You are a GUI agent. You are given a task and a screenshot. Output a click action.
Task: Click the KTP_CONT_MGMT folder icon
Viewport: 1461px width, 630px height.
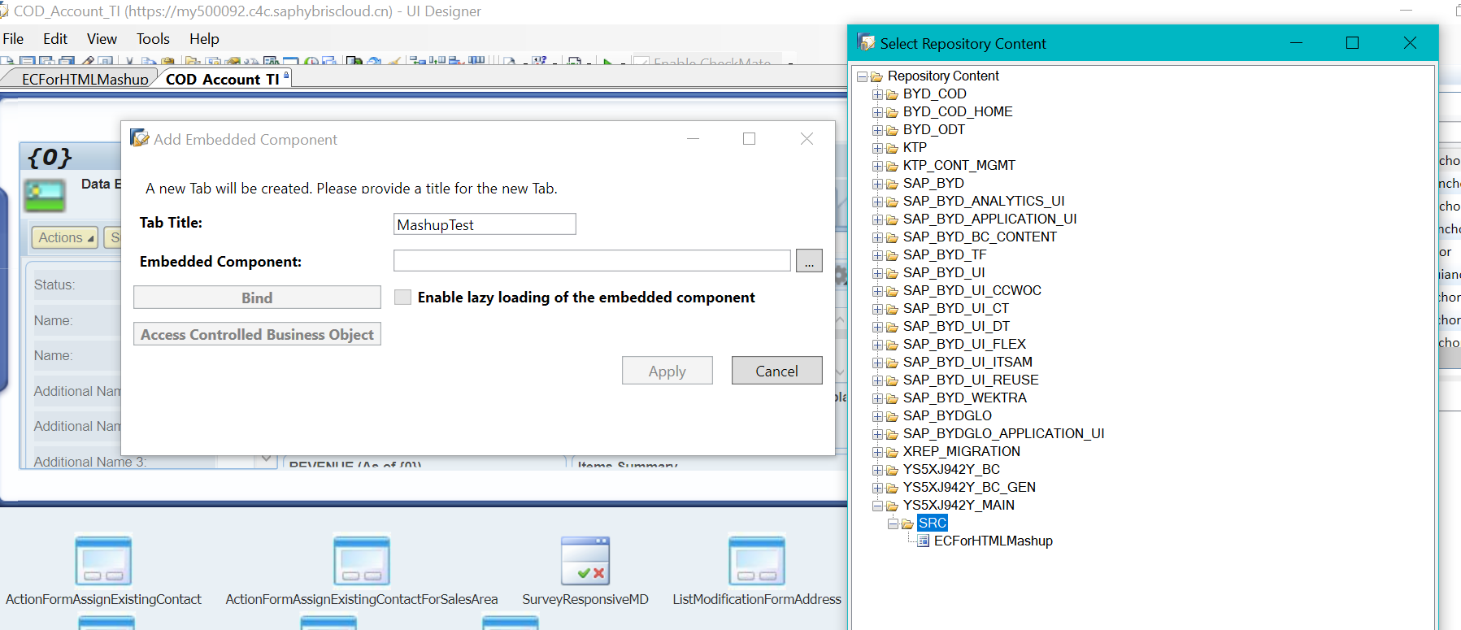click(892, 166)
